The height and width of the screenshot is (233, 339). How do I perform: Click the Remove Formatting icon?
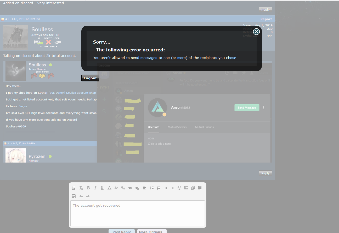[81, 188]
